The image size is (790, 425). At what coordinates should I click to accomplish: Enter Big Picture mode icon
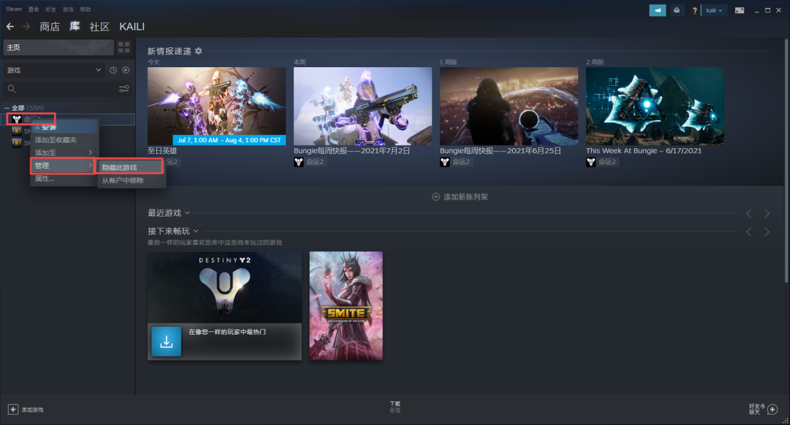739,10
